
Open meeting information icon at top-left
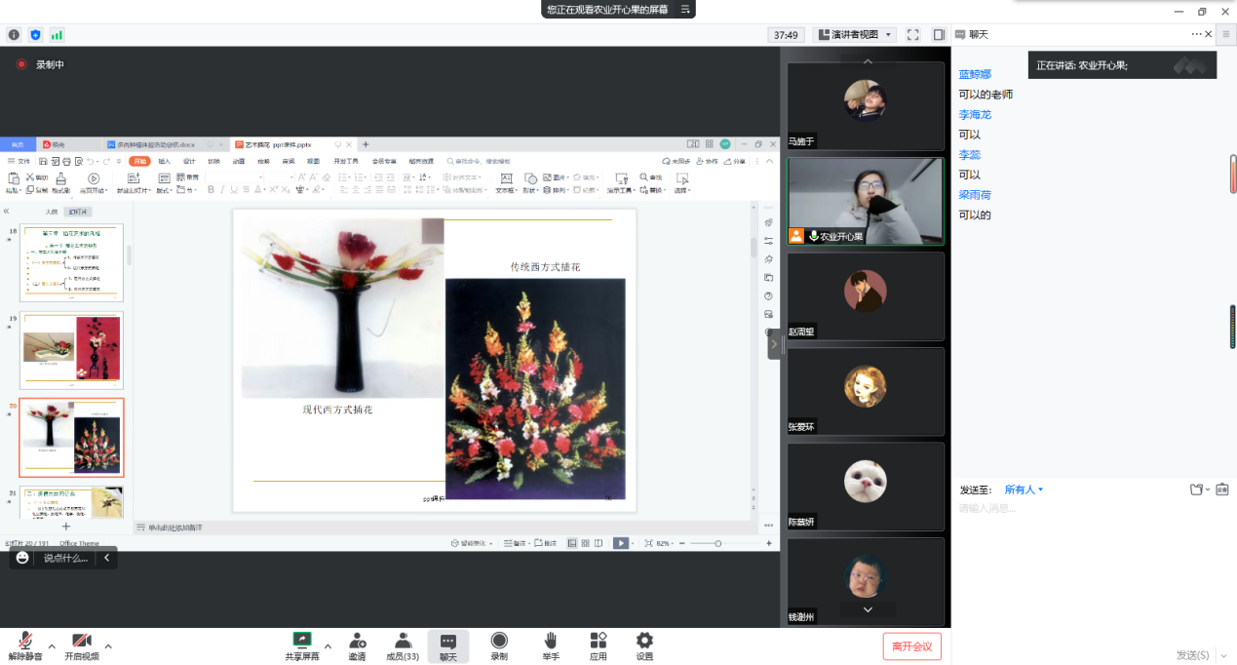14,35
